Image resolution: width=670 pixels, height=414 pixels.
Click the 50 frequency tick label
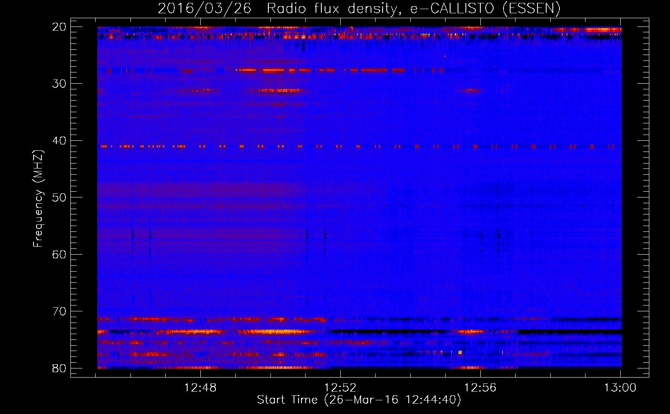click(59, 197)
